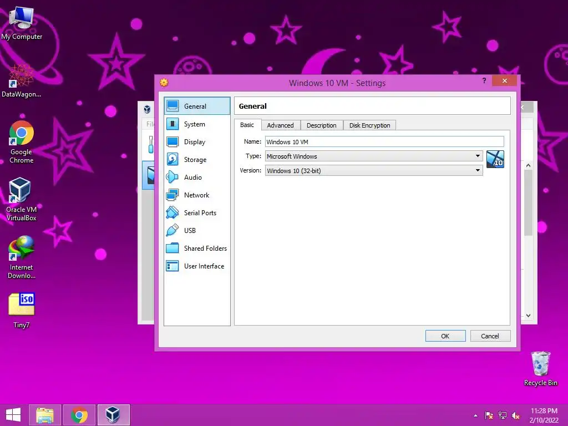Click the help question mark in Settings title bar
The width and height of the screenshot is (568, 426).
484,80
